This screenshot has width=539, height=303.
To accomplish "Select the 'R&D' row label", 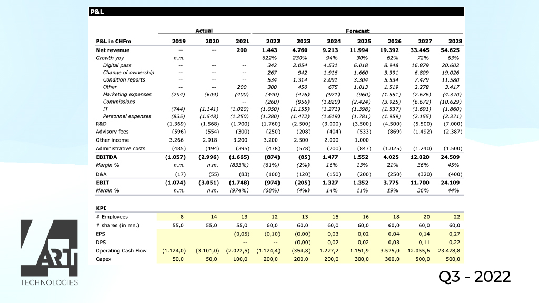I will [x=101, y=124].
